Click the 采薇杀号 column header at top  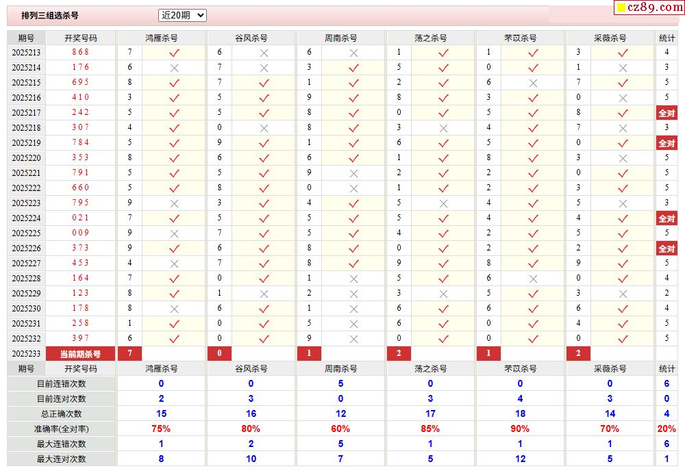(x=610, y=38)
